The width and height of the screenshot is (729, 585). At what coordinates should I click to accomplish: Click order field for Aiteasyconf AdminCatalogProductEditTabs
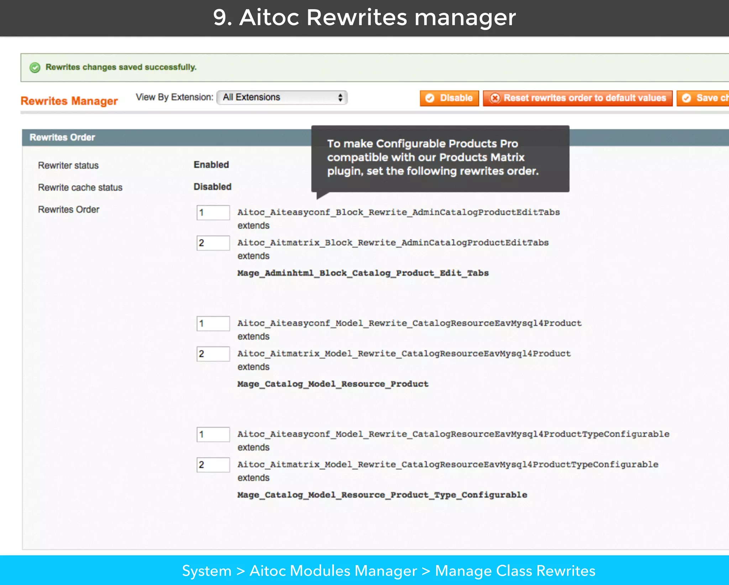pos(213,213)
